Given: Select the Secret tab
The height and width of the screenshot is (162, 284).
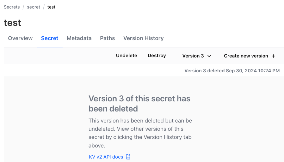Looking at the screenshot, I should pyautogui.click(x=50, y=38).
